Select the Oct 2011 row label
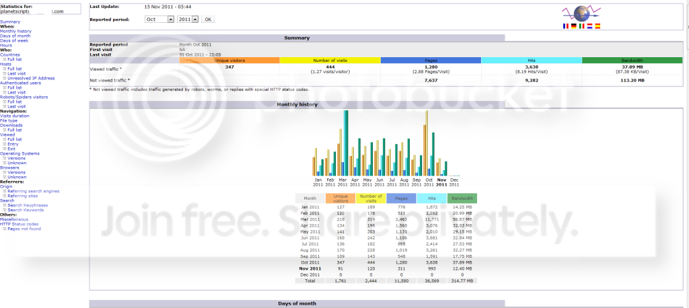The width and height of the screenshot is (689, 308). [310, 262]
